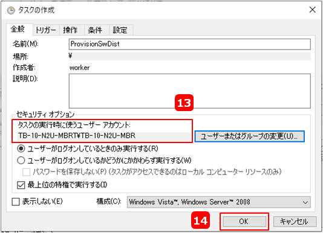The height and width of the screenshot is (233, 323).
Task: Click the 名前 field containing ProvisionSwDist
Action: tap(189, 44)
